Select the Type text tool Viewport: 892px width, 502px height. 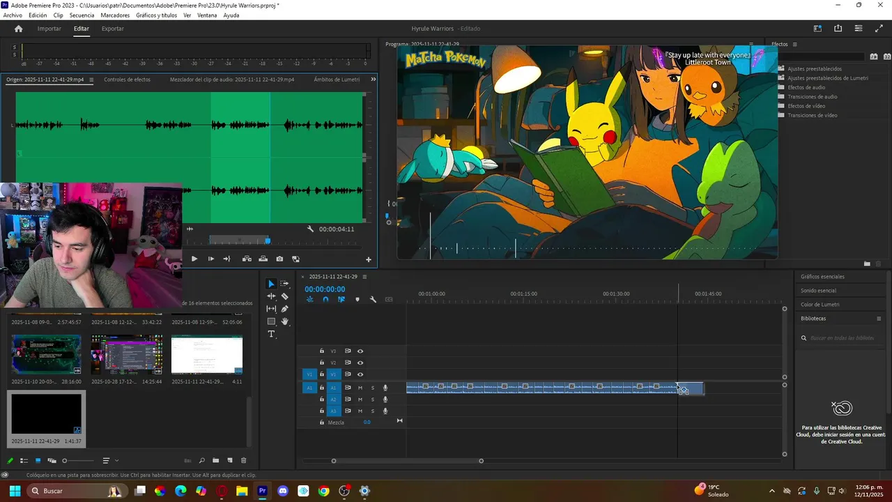(x=271, y=334)
